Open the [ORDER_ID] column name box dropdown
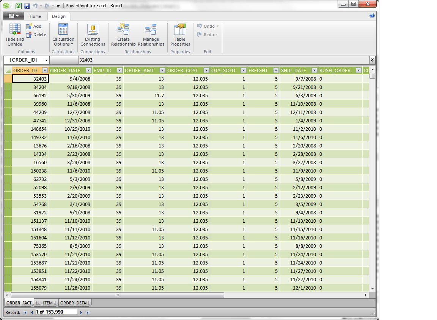Screen dimensions: 437x320 pos(46,60)
